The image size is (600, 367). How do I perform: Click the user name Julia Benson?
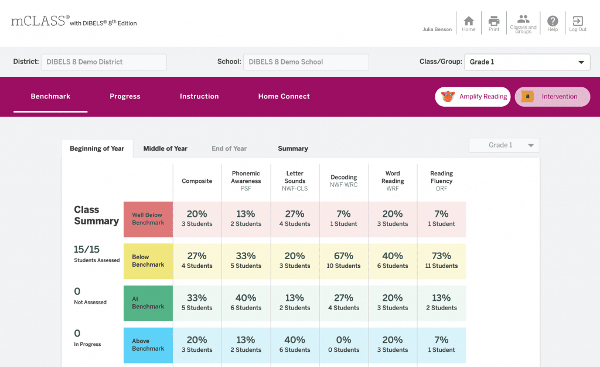[437, 29]
